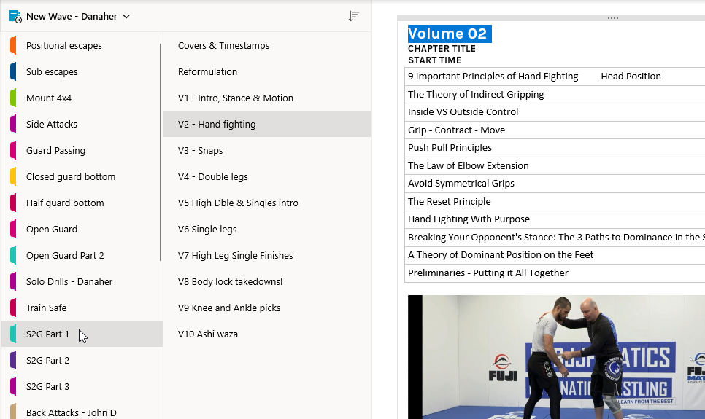705x419 pixels.
Task: Go to V10 Ashi waza page
Action: coord(208,334)
